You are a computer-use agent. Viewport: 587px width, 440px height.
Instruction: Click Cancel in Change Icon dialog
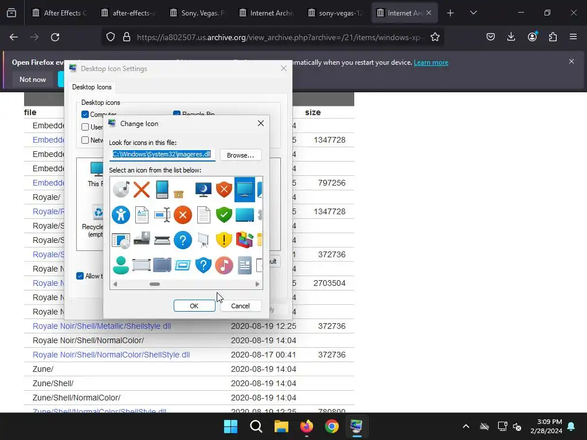tap(240, 306)
